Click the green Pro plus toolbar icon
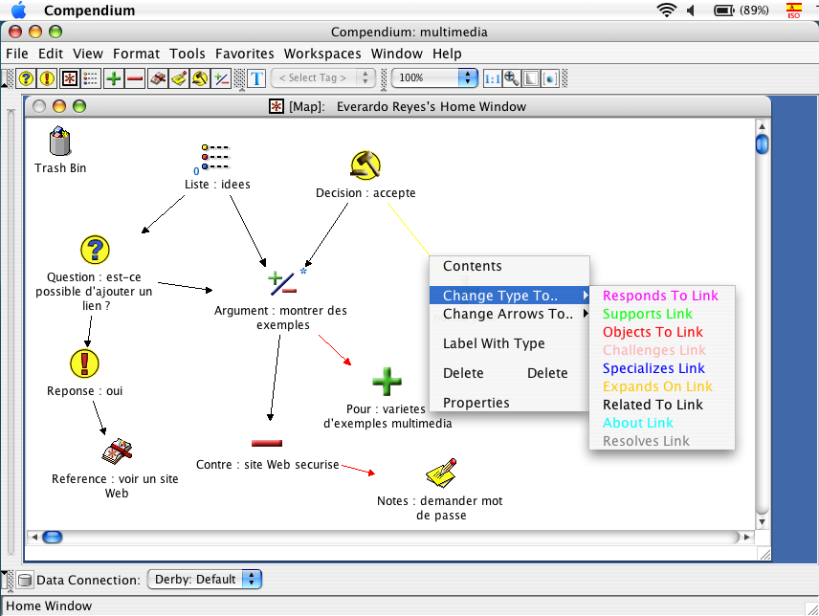819x616 pixels. 114,78
